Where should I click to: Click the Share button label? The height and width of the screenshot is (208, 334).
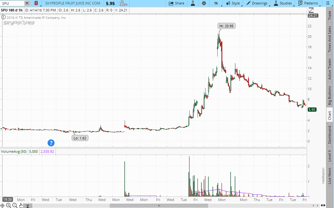180,3
